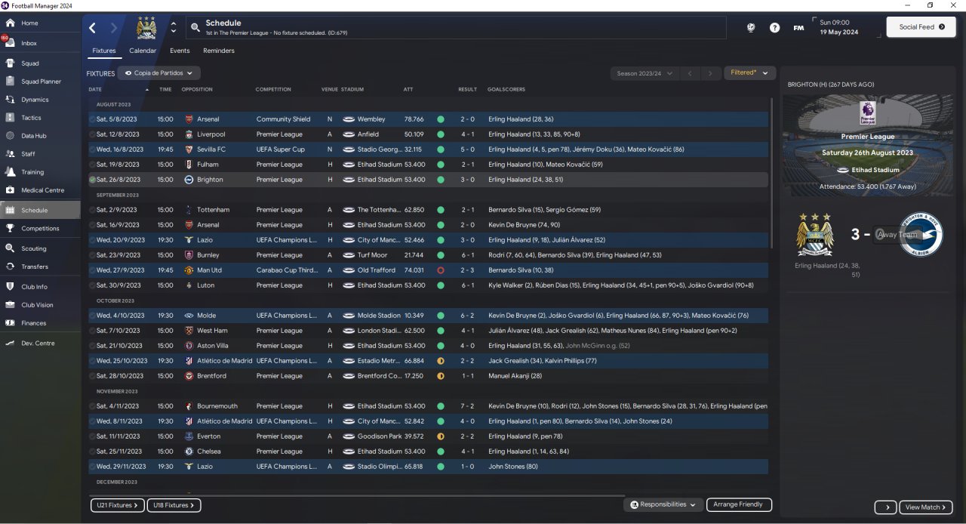
Task: Switch to the Fixtures tab
Action: point(104,51)
